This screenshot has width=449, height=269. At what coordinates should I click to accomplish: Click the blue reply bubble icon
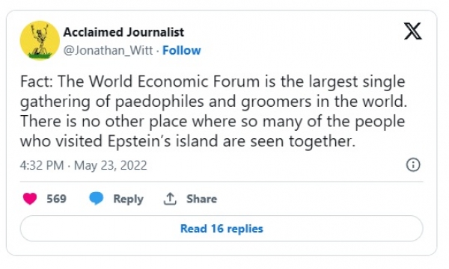coord(97,199)
